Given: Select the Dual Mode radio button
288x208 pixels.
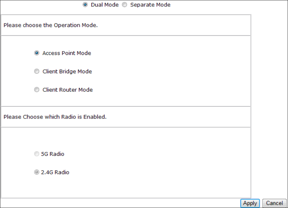Looking at the screenshot, I should coord(85,5).
